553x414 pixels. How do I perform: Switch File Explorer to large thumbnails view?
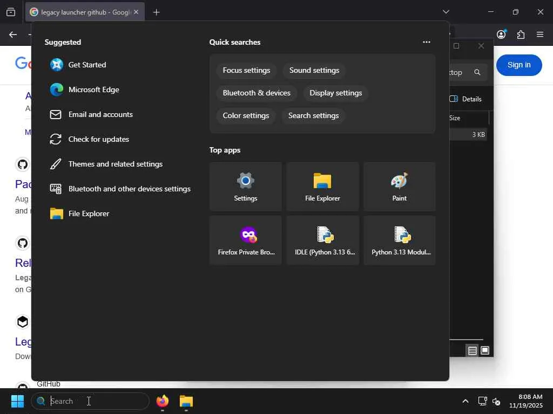tap(485, 350)
